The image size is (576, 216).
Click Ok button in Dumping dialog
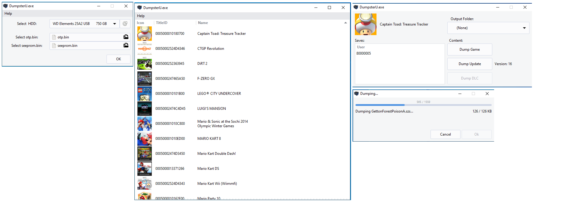click(477, 134)
